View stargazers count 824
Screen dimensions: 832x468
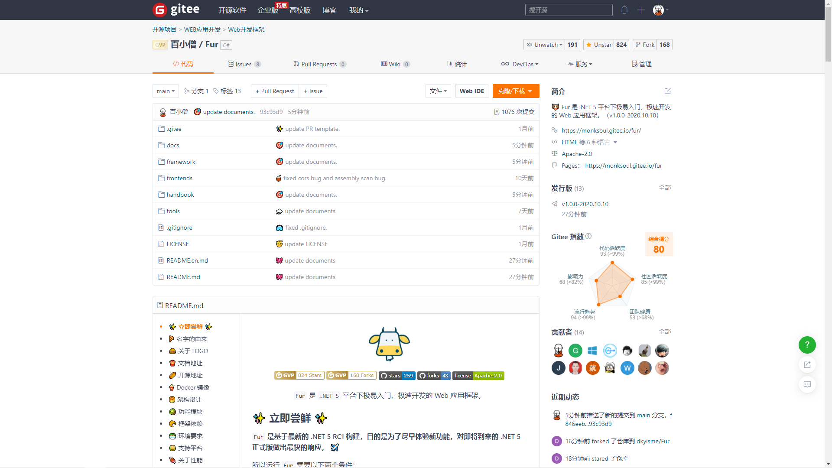click(x=621, y=45)
